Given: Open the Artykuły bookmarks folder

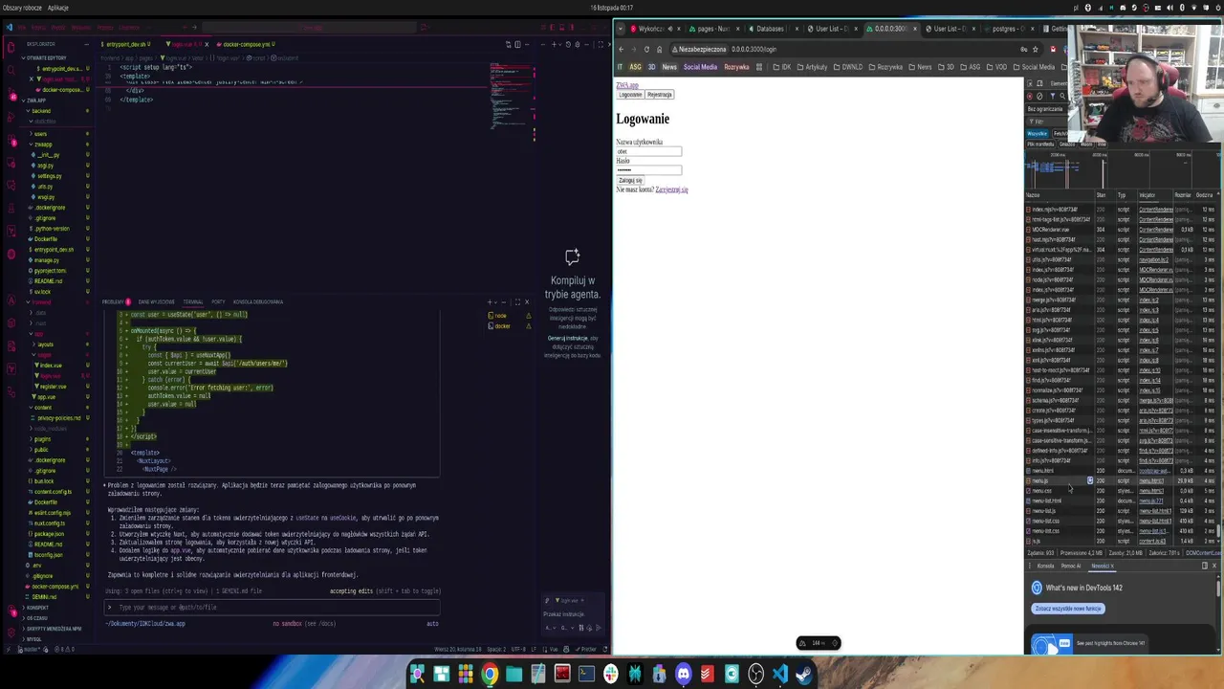Looking at the screenshot, I should coord(812,67).
